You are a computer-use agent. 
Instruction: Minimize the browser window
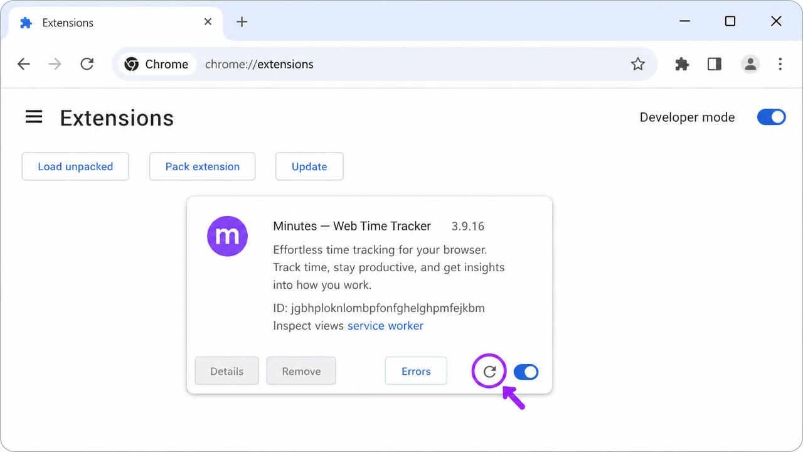pyautogui.click(x=684, y=21)
